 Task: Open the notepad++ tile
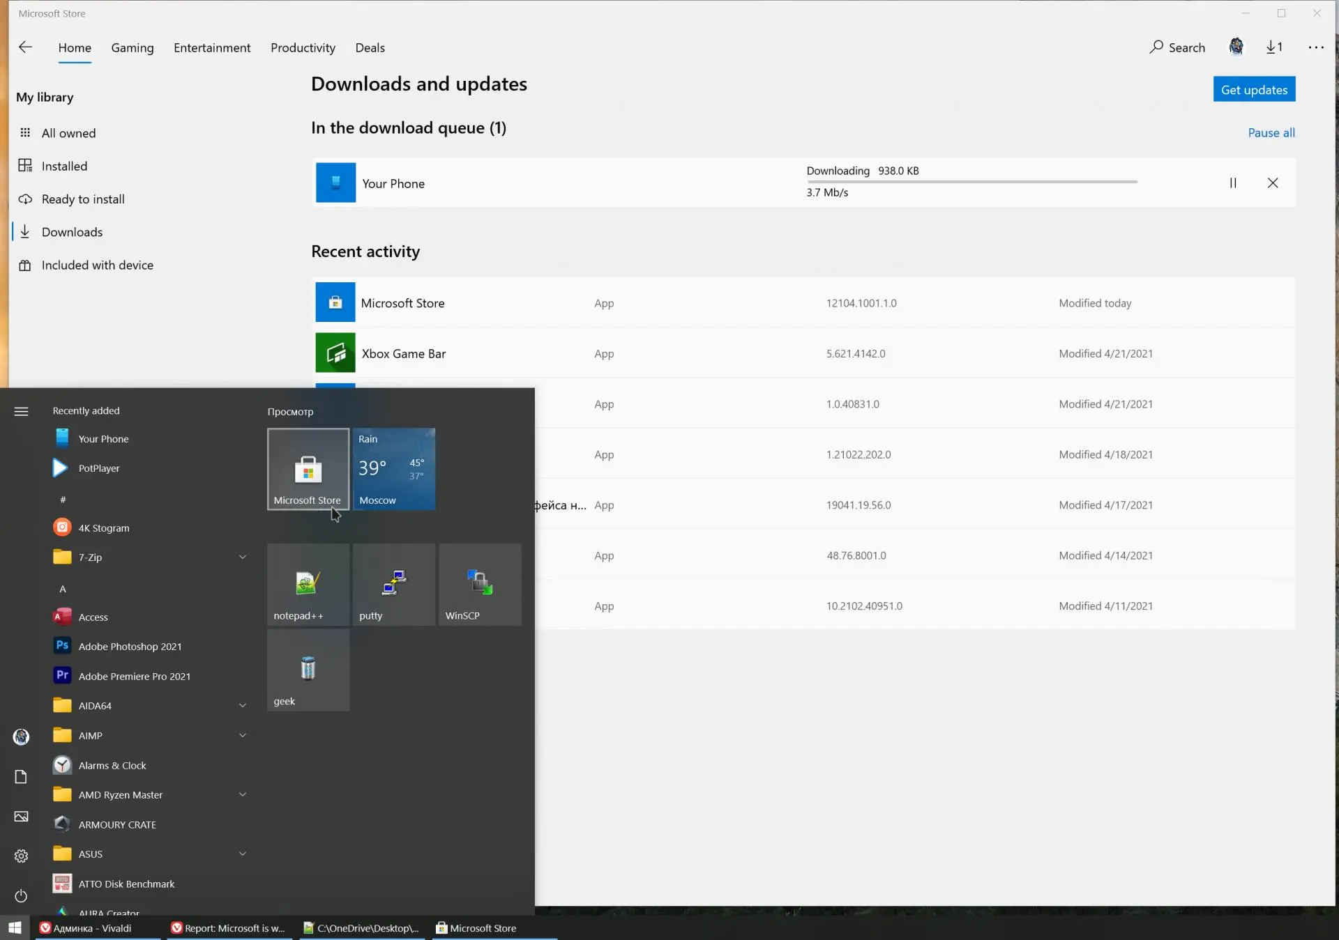(308, 585)
